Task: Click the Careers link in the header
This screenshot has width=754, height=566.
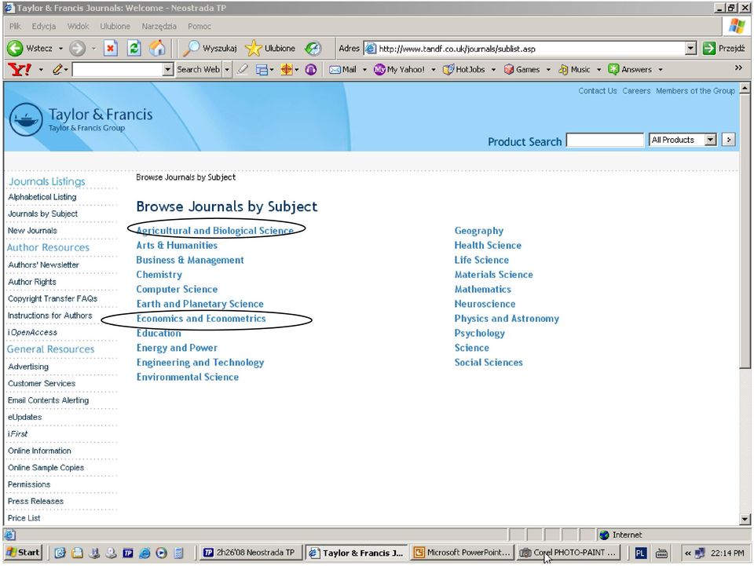Action: point(636,91)
